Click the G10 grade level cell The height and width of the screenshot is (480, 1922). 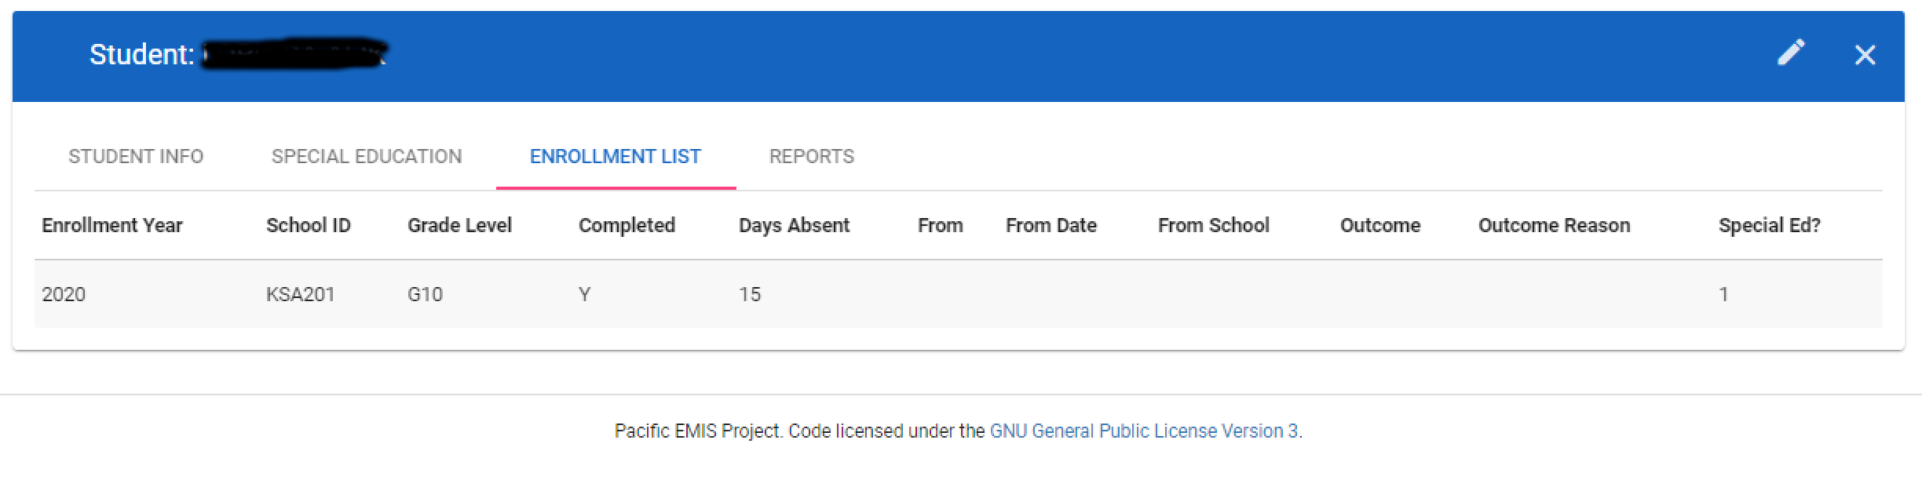click(x=425, y=295)
